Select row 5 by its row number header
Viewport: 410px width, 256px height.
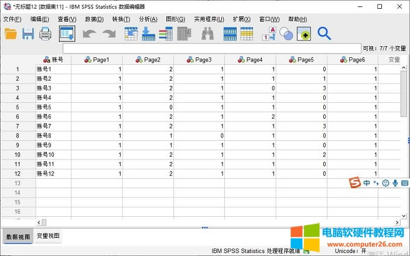18,107
